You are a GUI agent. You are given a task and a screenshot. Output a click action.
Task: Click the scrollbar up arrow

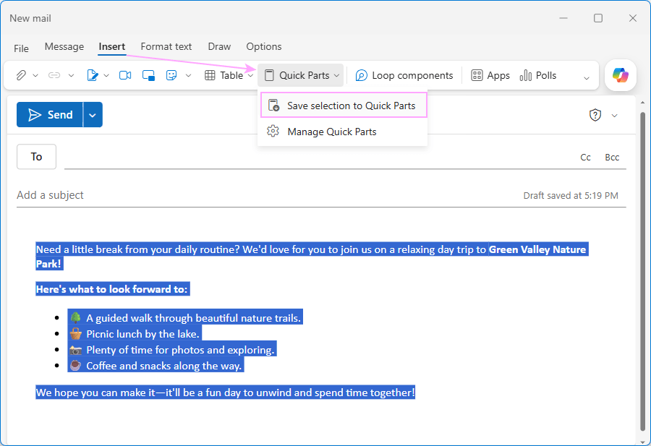[x=643, y=103]
